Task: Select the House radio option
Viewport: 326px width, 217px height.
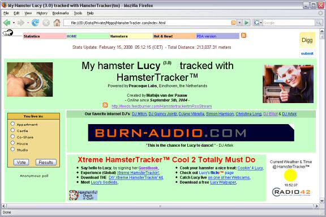Action: coord(12,143)
